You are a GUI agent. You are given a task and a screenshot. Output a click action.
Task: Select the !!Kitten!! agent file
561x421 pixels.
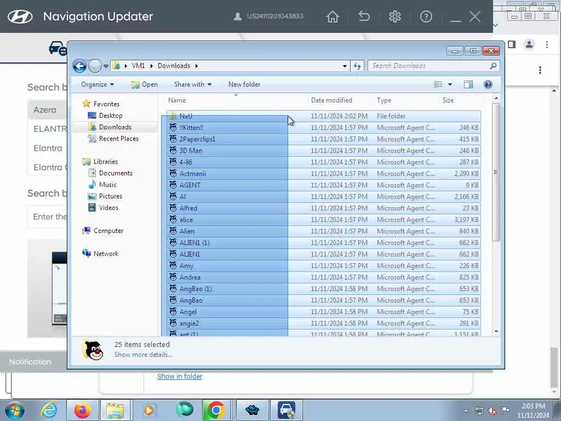point(323,128)
